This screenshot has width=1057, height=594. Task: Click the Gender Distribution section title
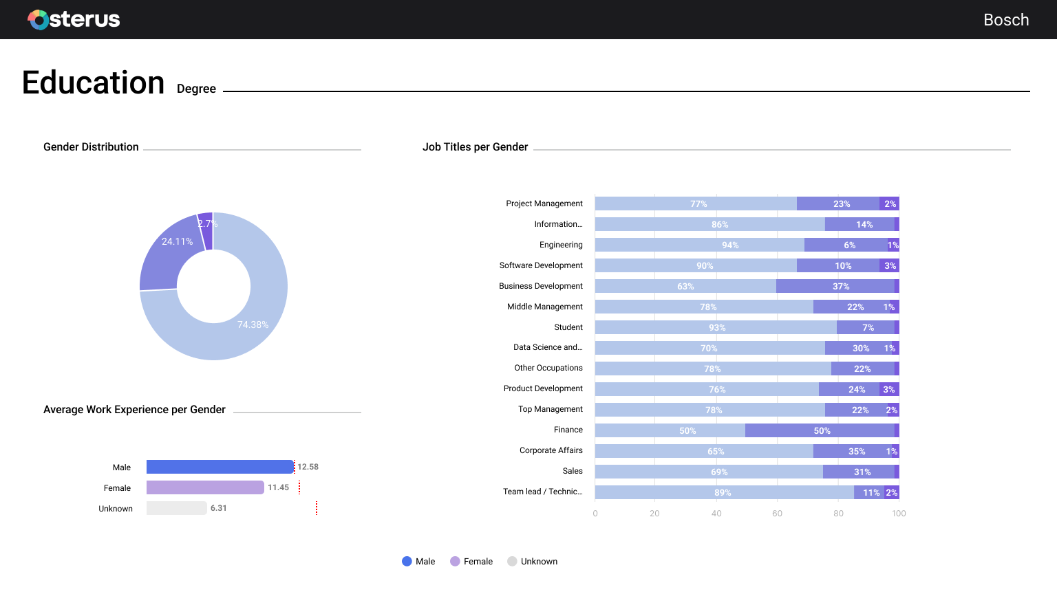pos(91,147)
